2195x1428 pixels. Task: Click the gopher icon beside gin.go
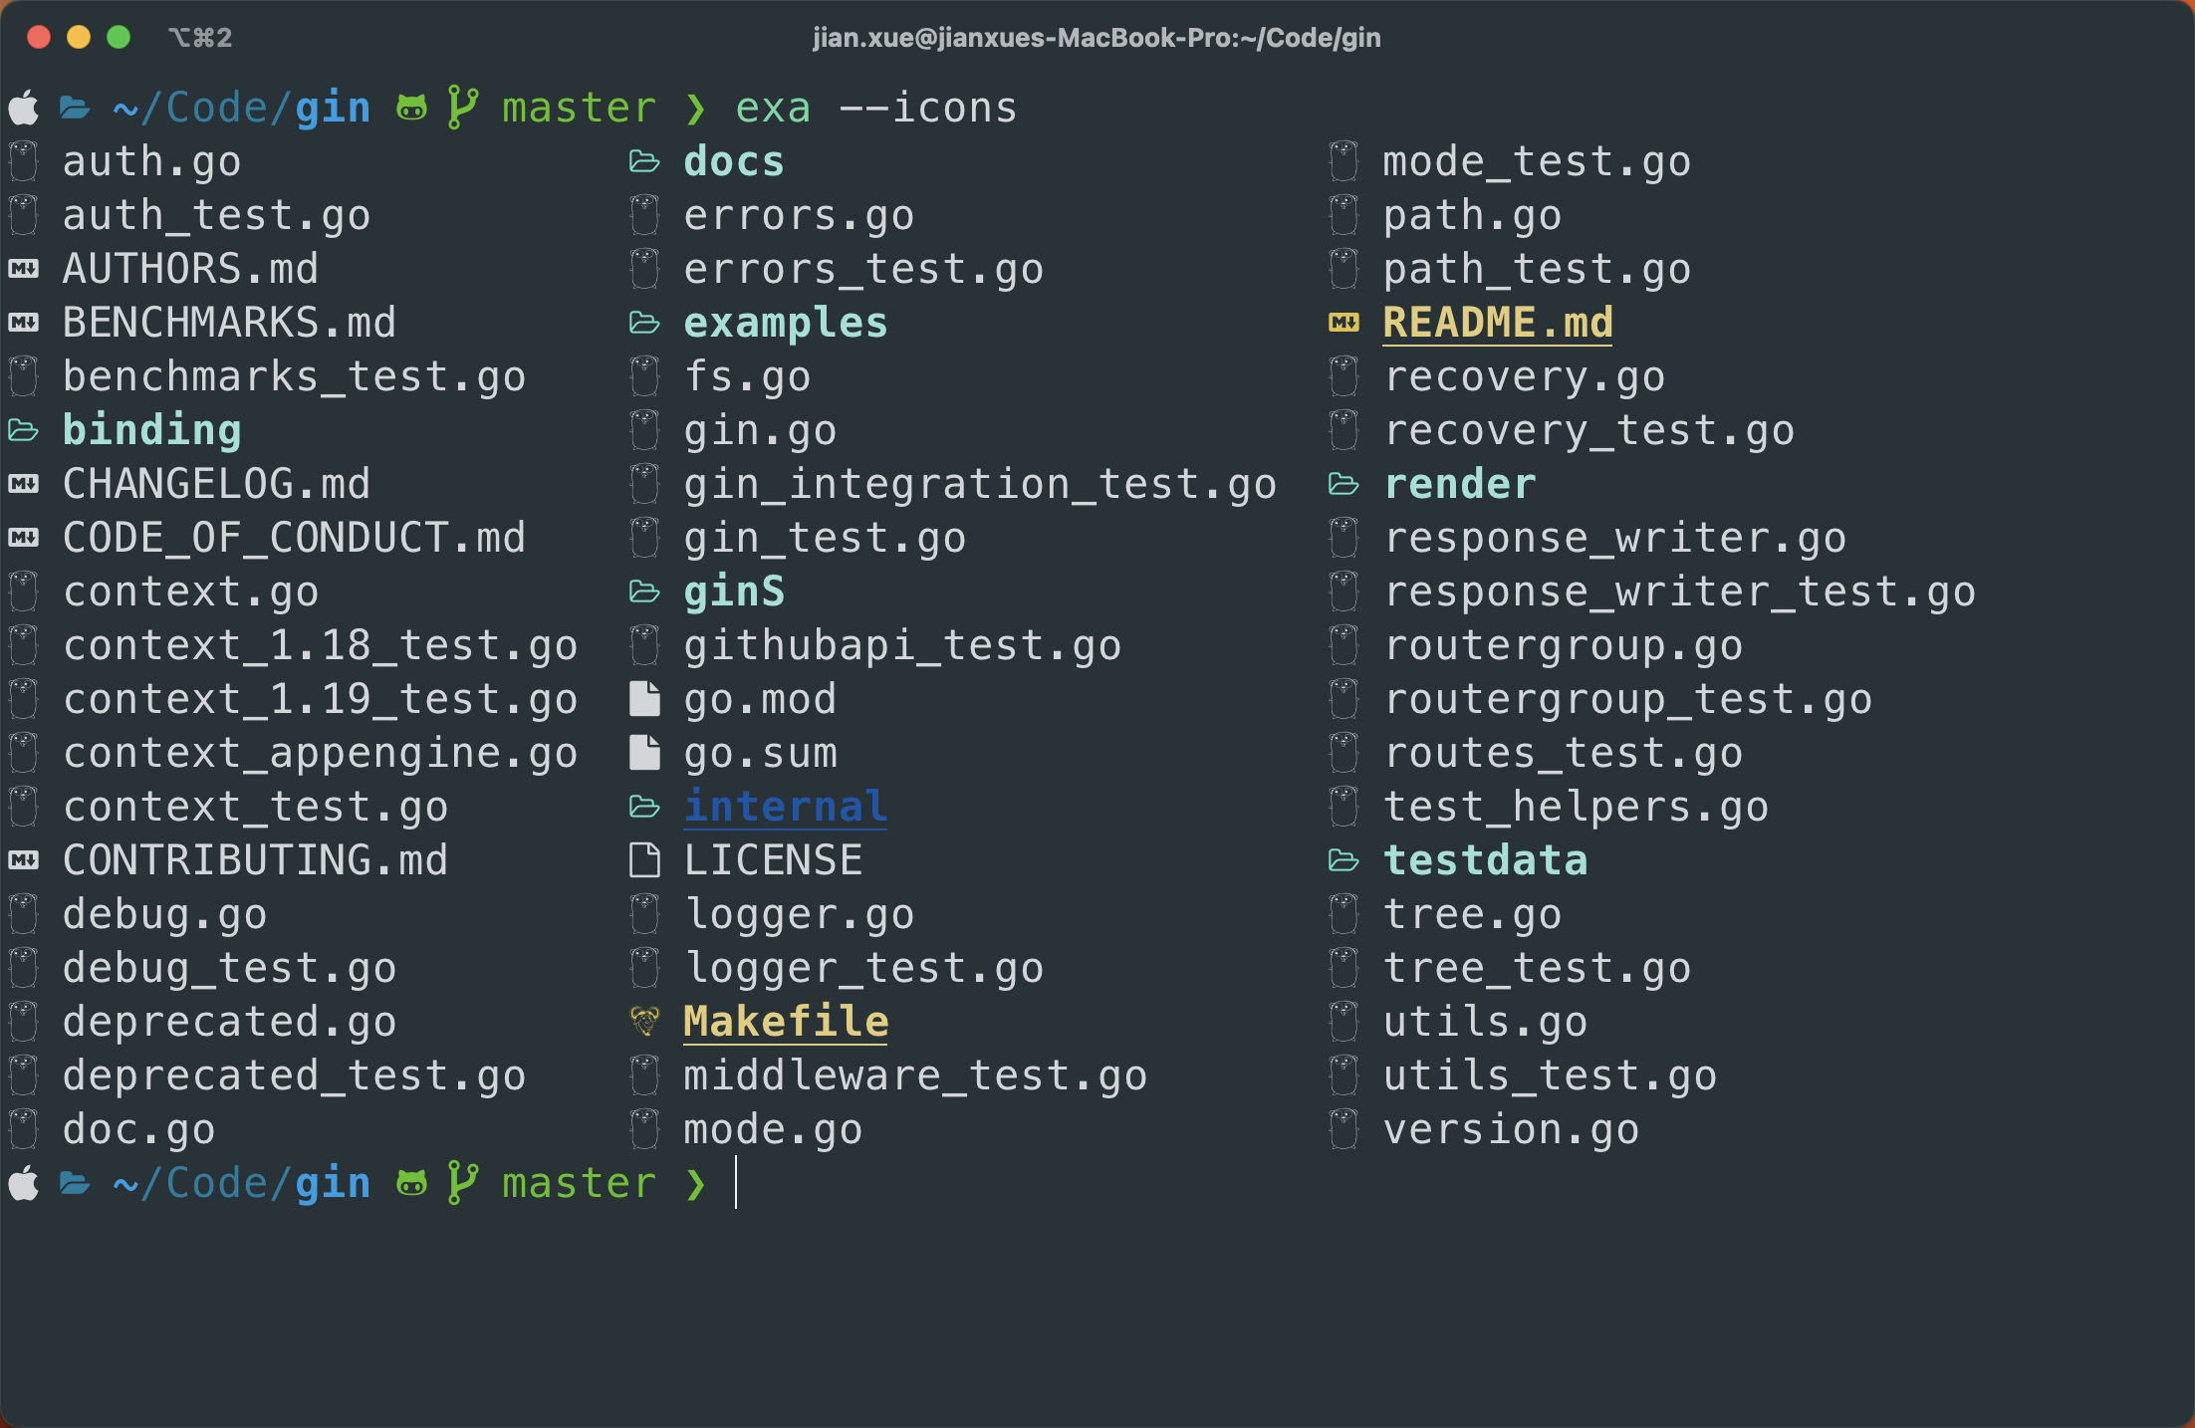tap(644, 429)
